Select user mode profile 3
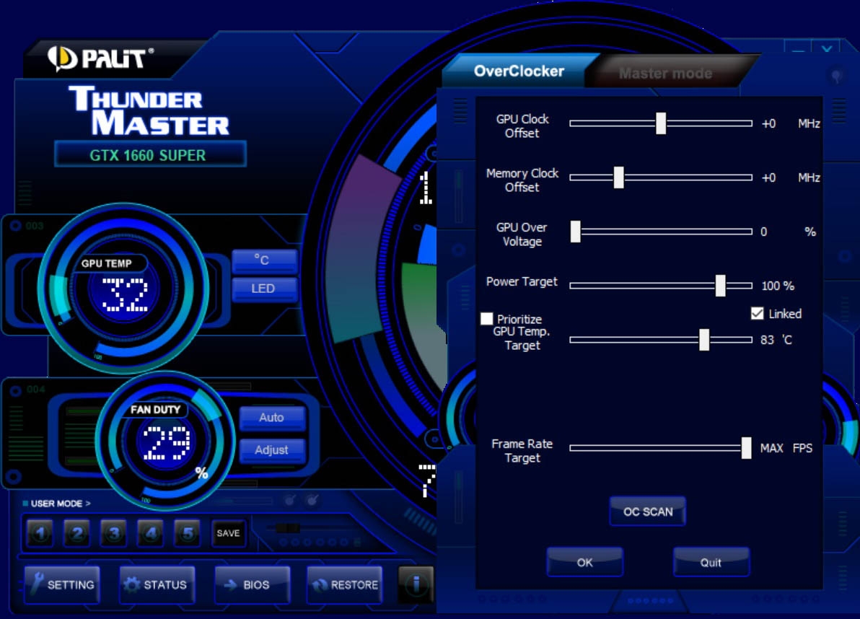Image resolution: width=860 pixels, height=619 pixels. [114, 533]
